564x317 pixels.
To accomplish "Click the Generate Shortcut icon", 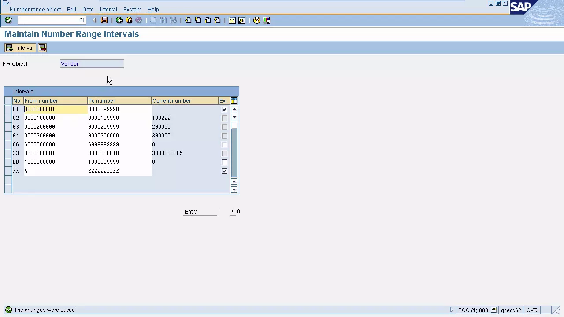I will [x=242, y=20].
